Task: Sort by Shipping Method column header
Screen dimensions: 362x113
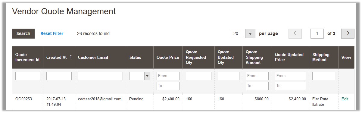Action: pyautogui.click(x=323, y=57)
